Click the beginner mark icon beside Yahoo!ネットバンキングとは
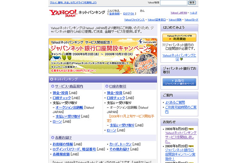249x163 pixels. (x=181, y=59)
